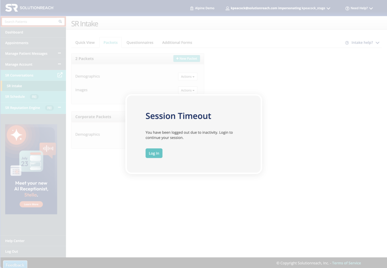Viewport: 387px width, 268px height.
Task: Open SR Conversations sidebar item
Action: pos(33,75)
